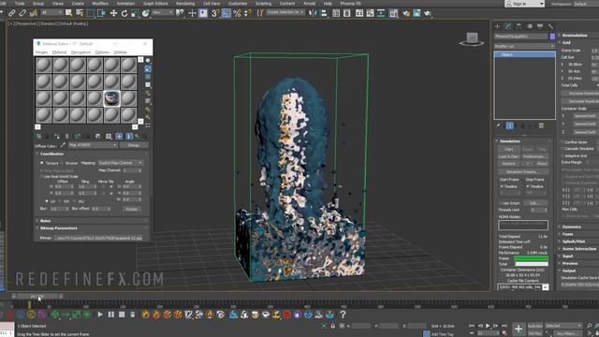Expand the Noise rollout
Screen dimensions: 599x337
[x=45, y=221]
